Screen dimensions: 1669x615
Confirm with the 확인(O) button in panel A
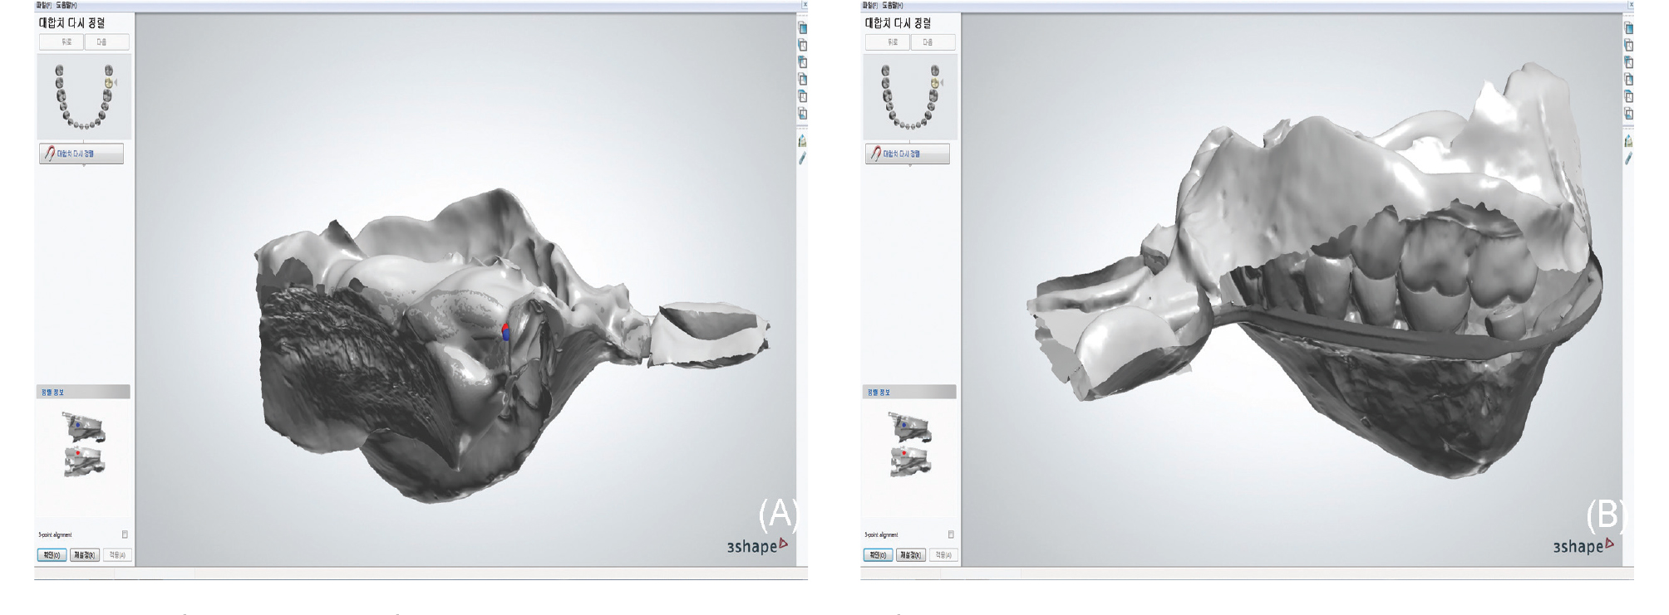tap(52, 554)
